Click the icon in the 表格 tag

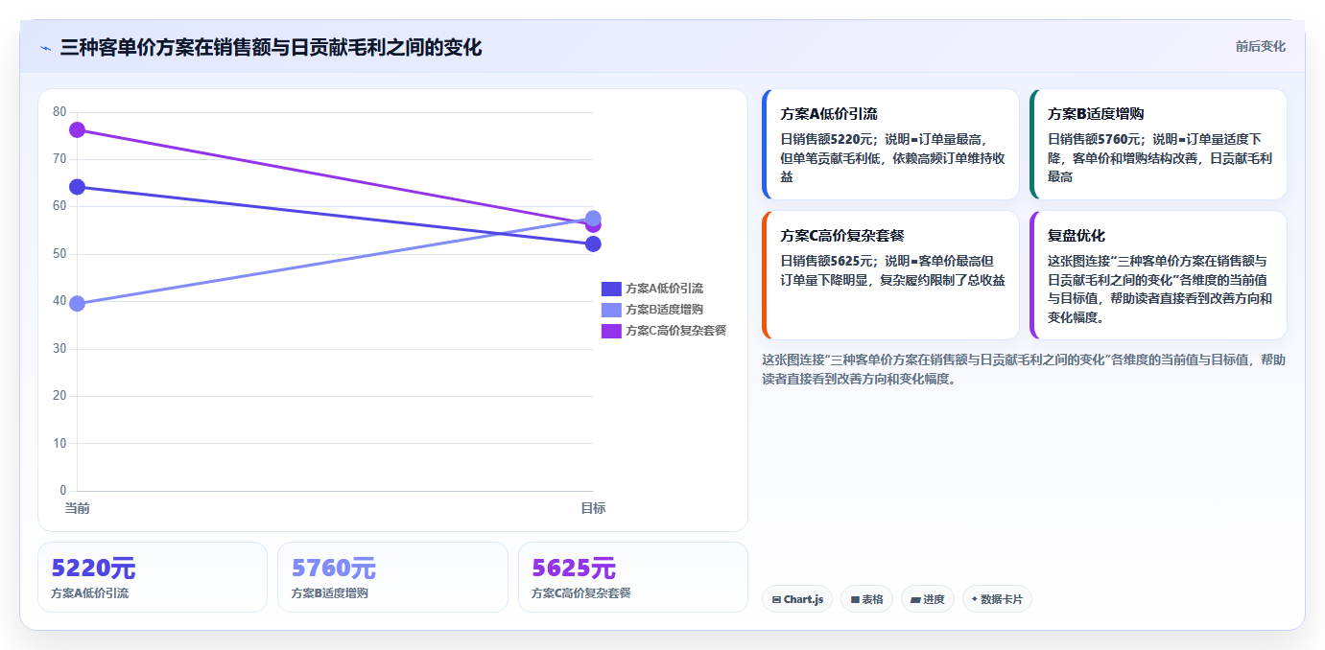(x=855, y=600)
